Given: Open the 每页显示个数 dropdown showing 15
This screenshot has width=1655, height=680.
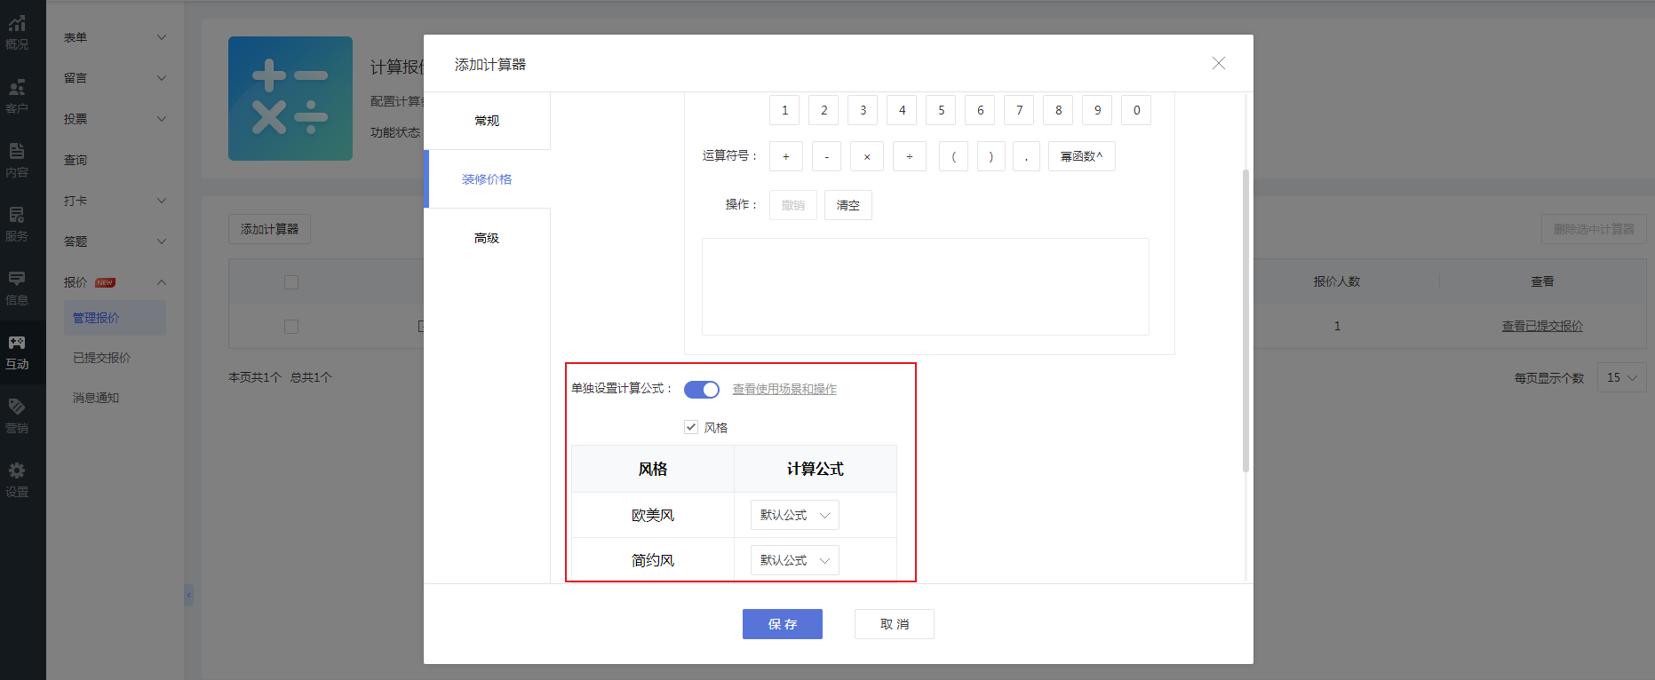Looking at the screenshot, I should click(x=1622, y=377).
